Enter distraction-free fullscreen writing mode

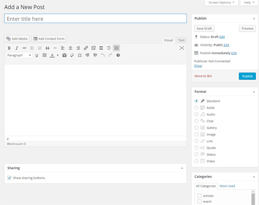coord(182,48)
